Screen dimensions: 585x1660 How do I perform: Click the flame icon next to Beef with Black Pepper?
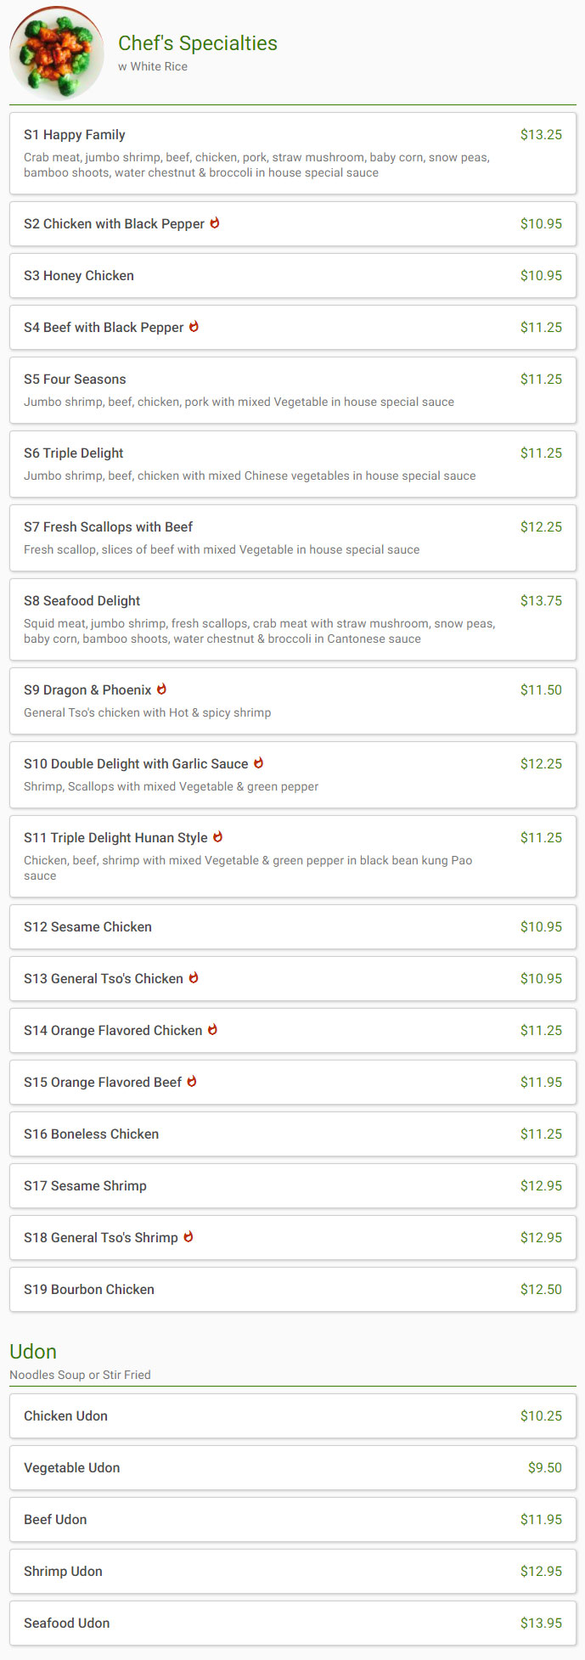tap(194, 327)
